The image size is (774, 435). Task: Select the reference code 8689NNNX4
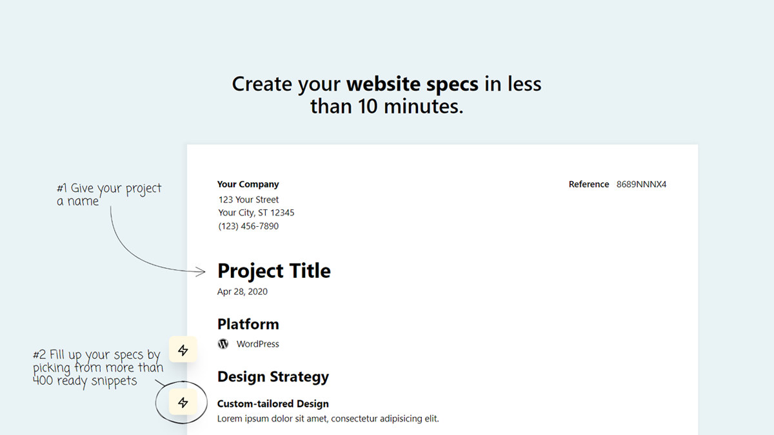641,184
